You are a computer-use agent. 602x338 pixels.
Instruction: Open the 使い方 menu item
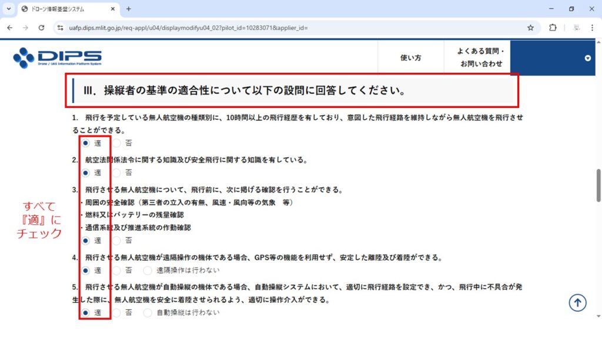pyautogui.click(x=410, y=58)
